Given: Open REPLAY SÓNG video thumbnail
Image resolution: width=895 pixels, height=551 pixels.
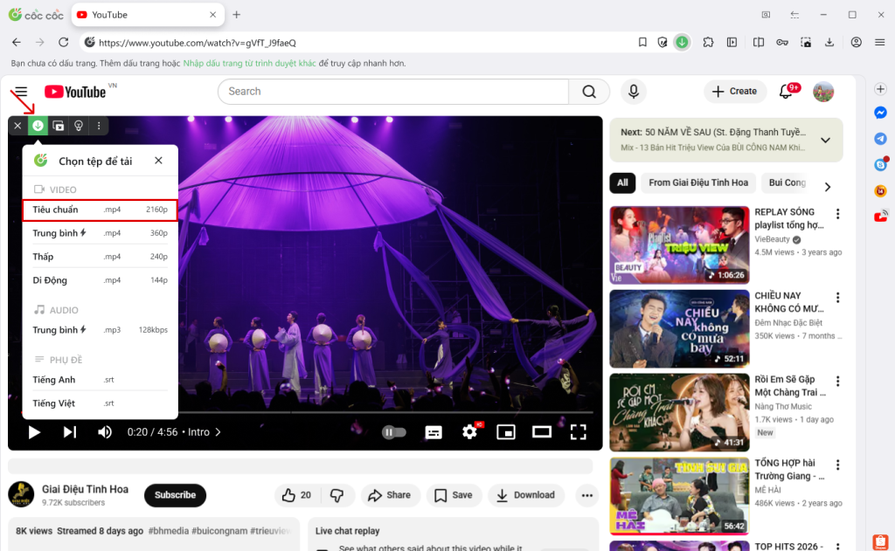Looking at the screenshot, I should 679,245.
